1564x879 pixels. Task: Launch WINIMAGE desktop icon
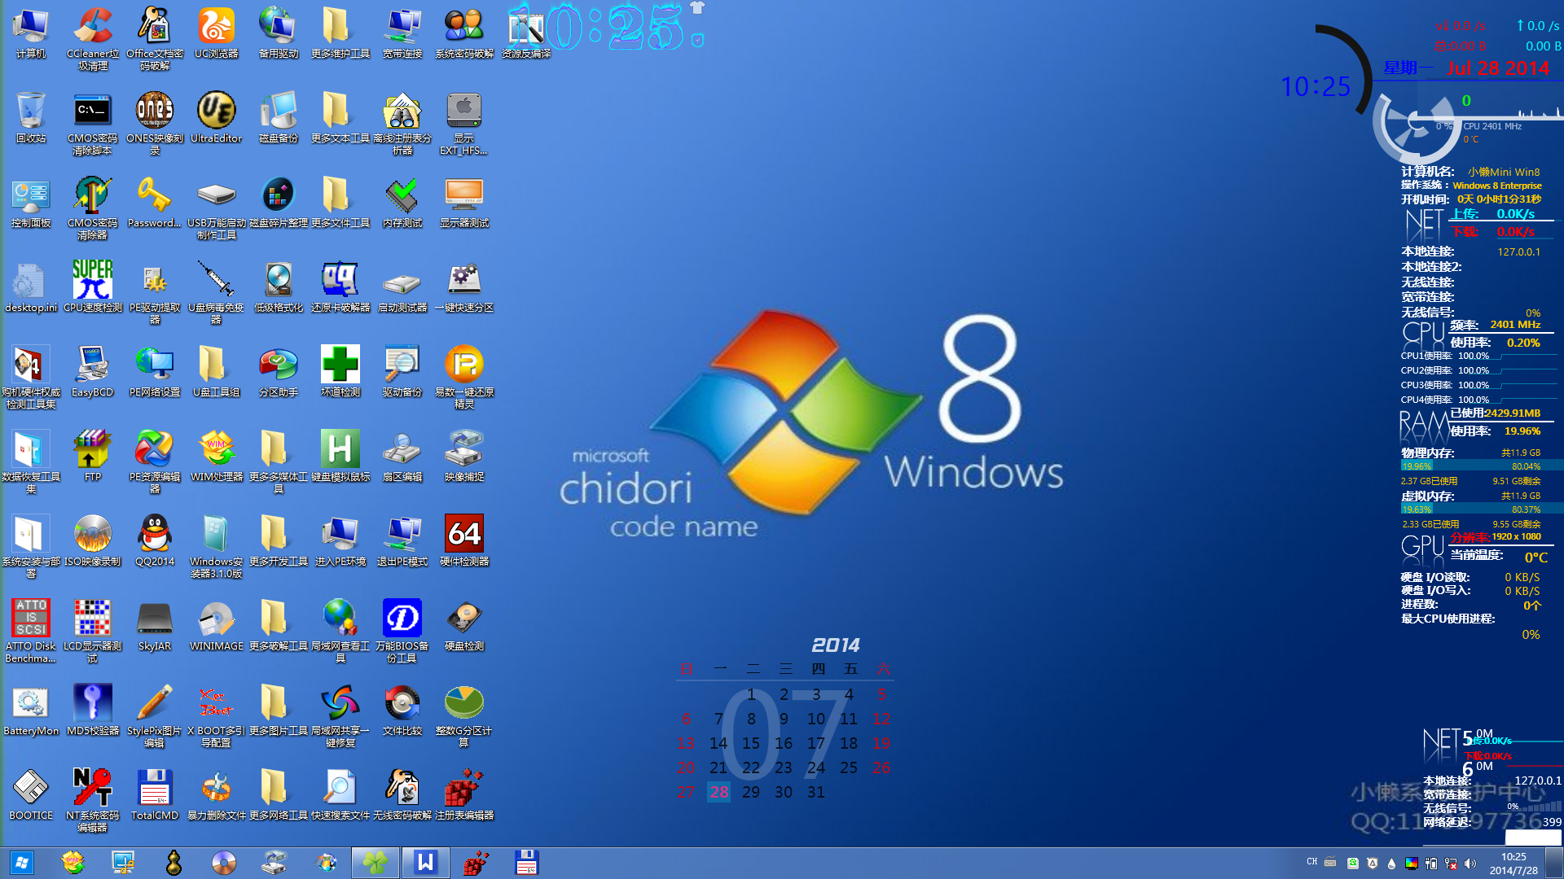click(x=217, y=625)
